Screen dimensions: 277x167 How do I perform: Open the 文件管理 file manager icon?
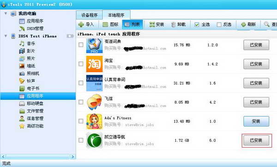(x=22, y=111)
